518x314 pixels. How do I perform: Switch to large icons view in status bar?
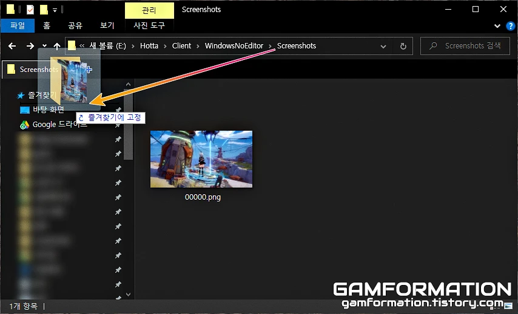[x=508, y=306]
